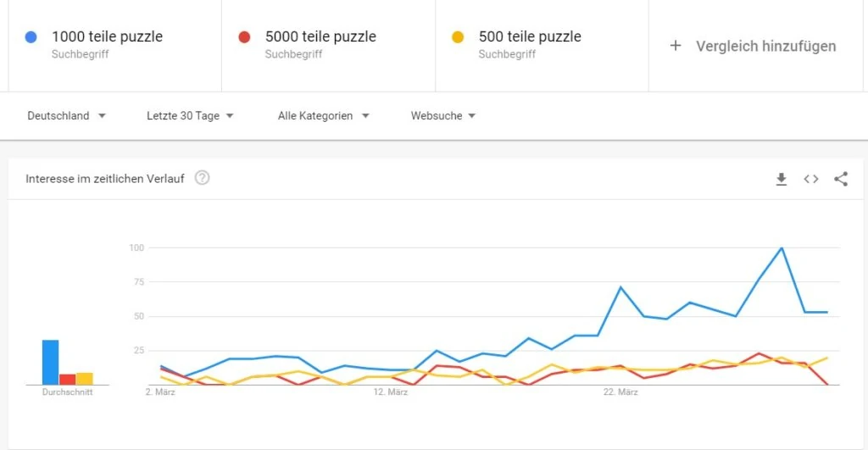
Task: Click blue dot of 1000 teile puzzle
Action: click(31, 37)
